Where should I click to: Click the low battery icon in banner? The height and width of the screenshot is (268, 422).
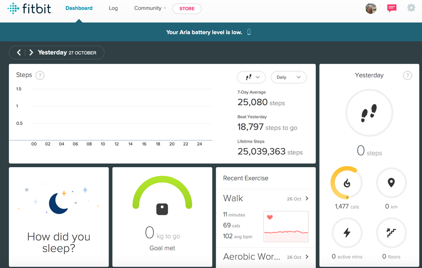coord(249,32)
